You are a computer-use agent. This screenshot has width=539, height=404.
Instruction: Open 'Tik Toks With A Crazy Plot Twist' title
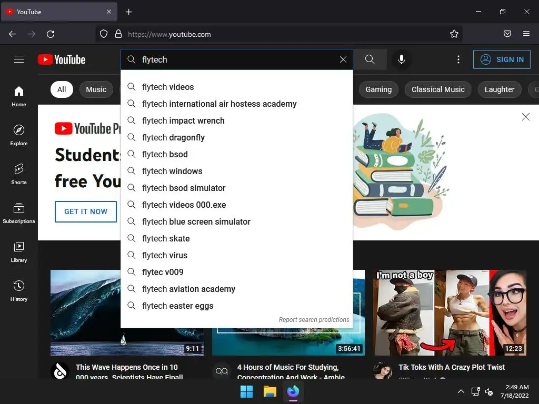click(x=451, y=367)
